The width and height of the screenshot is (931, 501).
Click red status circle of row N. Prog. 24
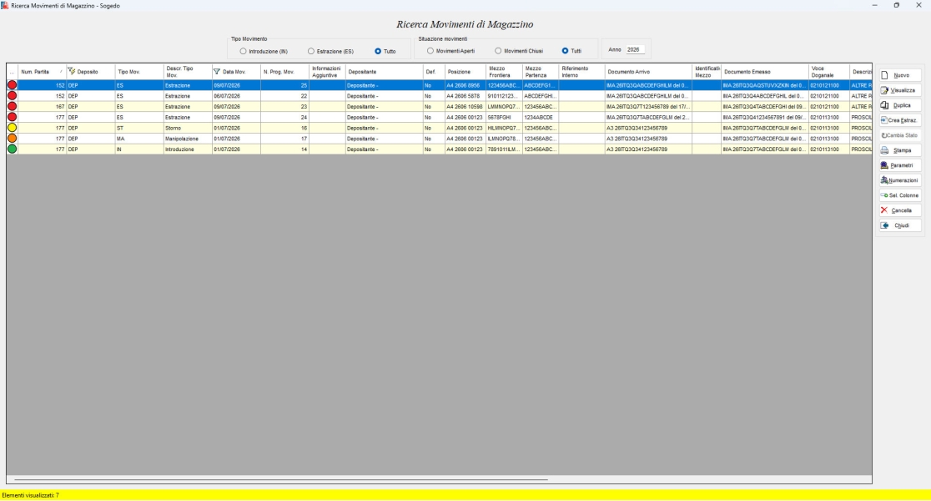click(12, 117)
